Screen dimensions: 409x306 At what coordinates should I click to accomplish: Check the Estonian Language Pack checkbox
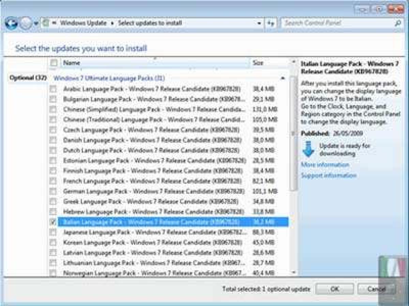(53, 160)
